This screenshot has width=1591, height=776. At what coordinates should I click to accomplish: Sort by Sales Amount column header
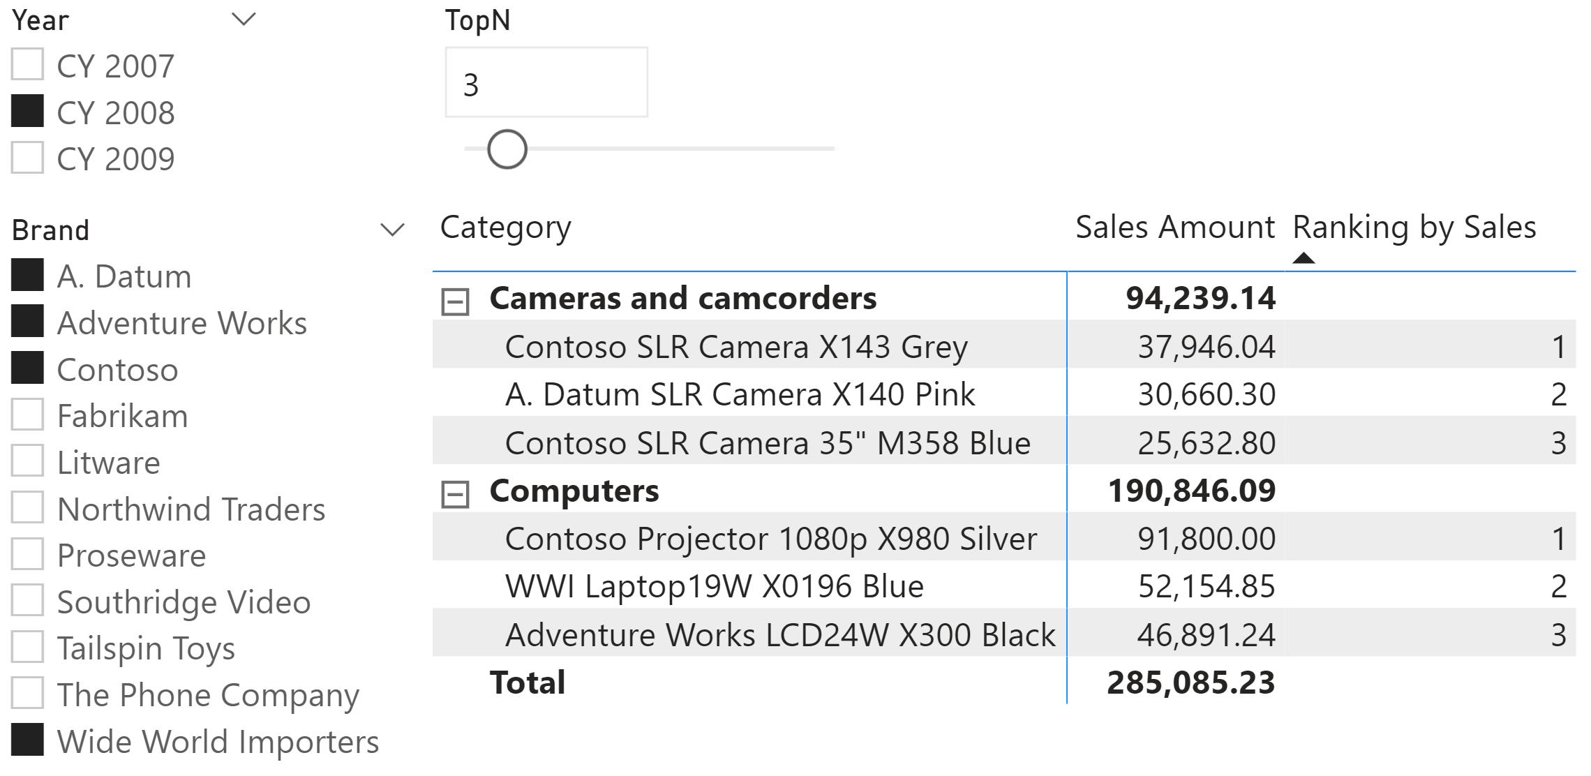1174,227
